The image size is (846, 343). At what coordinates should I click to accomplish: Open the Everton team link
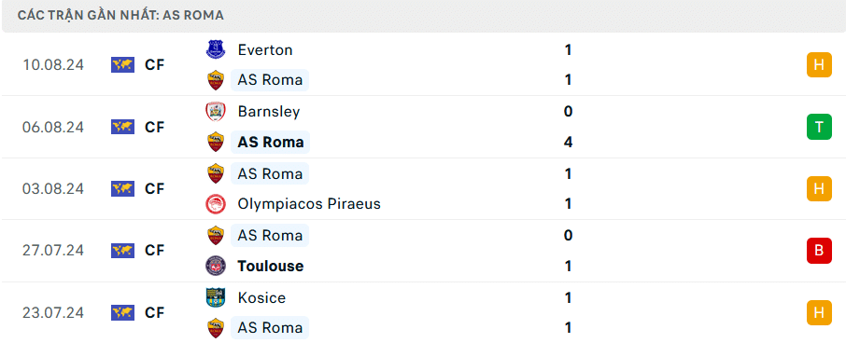coord(265,50)
